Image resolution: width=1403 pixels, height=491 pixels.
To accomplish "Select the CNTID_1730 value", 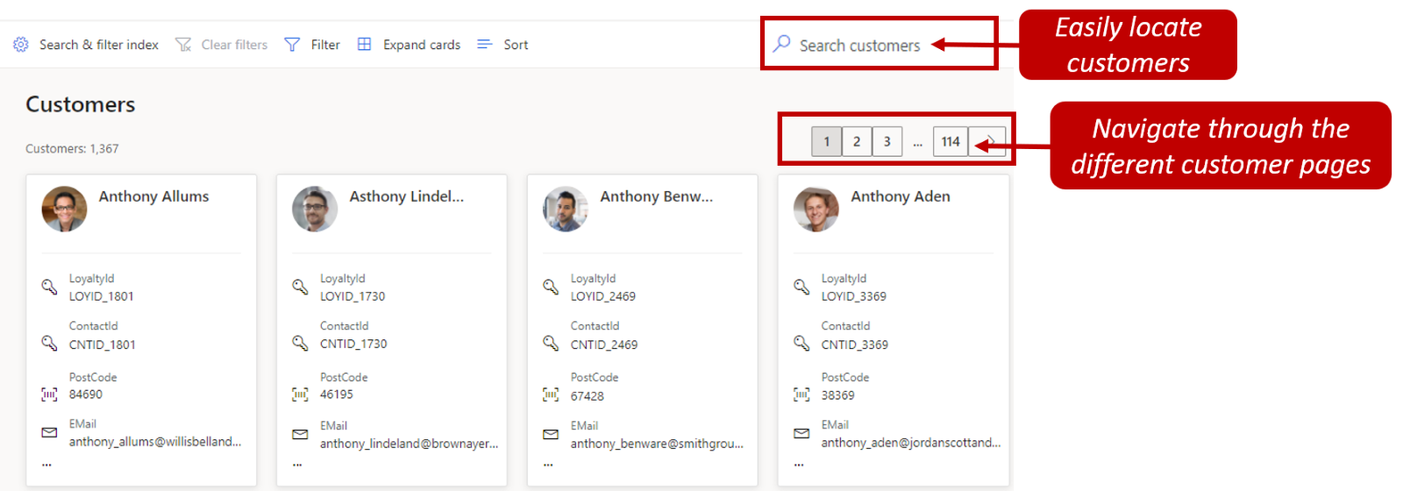I will pos(353,344).
